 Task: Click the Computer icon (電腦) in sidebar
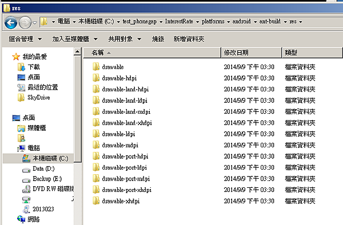pyautogui.click(x=21, y=148)
